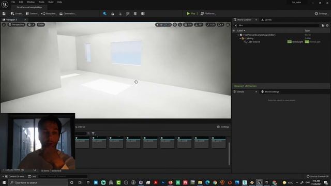Select the first asset thumbnail in content browser
Image resolution: width=331 pixels, height=186 pixels.
(x=82, y=143)
